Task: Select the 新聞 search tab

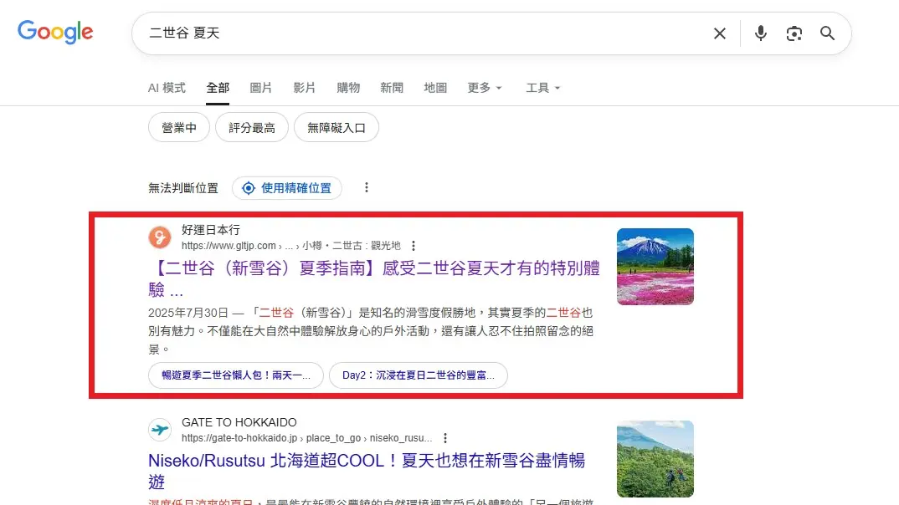Action: click(x=392, y=88)
